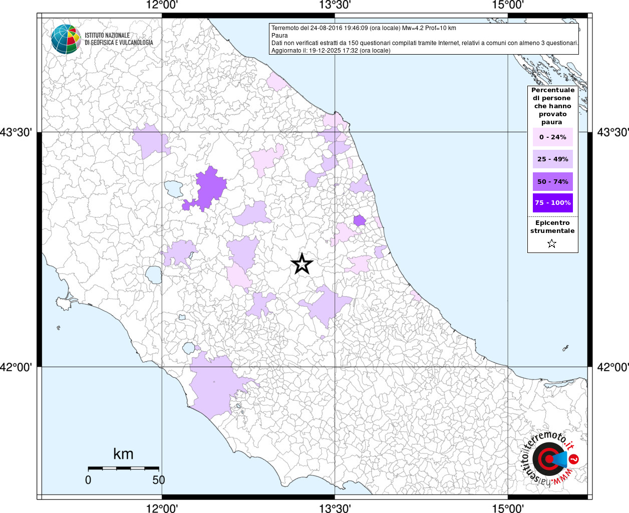
Task: Click the black epicenter star on the map
Action: point(301,264)
